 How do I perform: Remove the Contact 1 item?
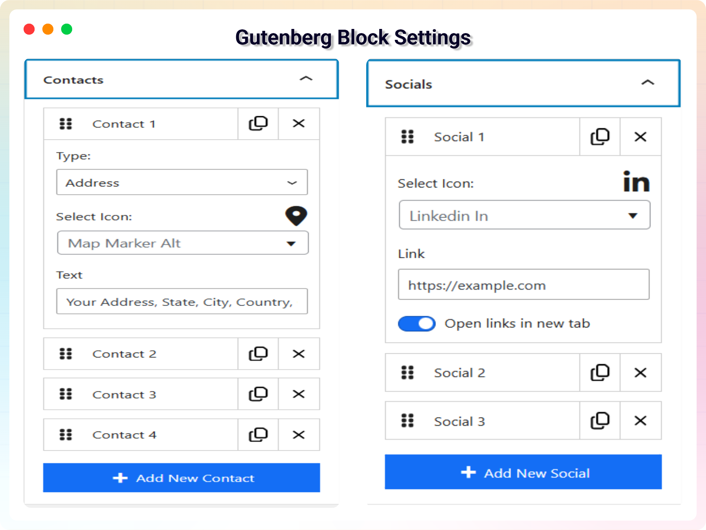coord(299,124)
